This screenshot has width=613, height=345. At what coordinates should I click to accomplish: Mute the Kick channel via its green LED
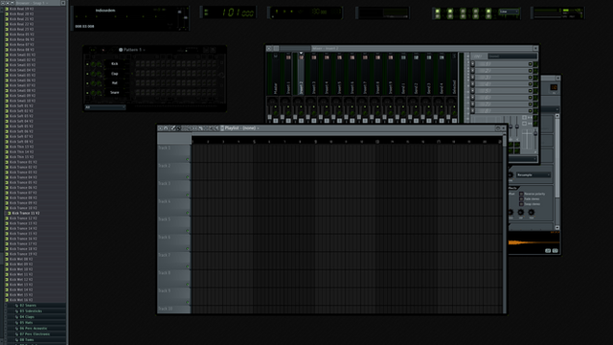point(87,64)
